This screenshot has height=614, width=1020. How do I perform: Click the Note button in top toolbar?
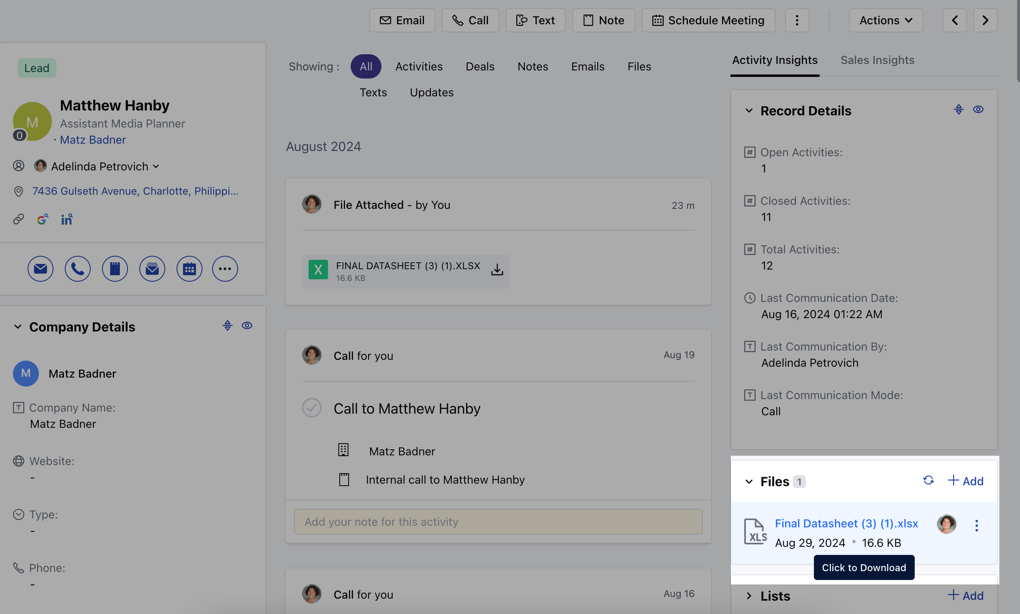[603, 20]
